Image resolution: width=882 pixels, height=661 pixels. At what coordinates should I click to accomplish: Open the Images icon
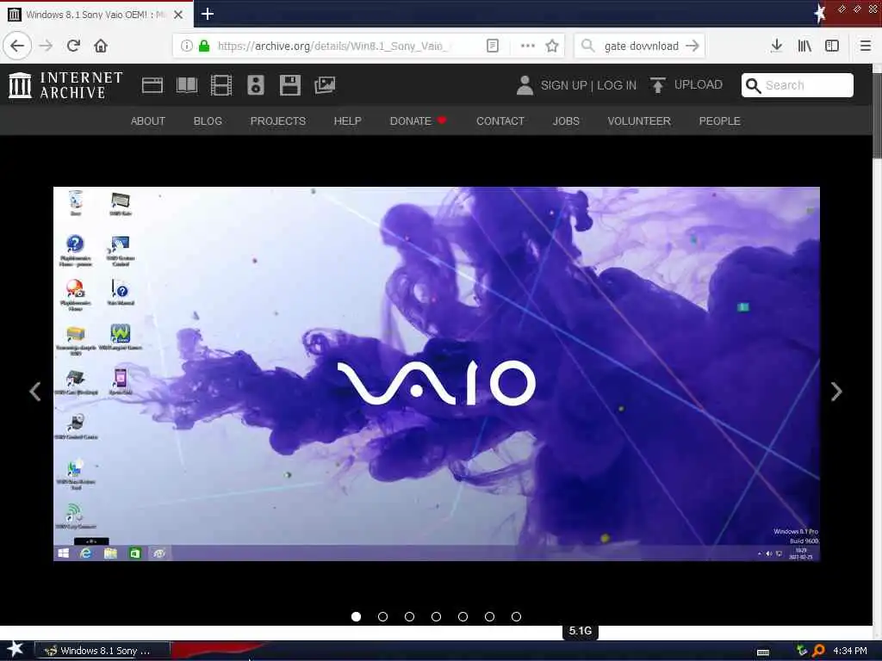[325, 85]
